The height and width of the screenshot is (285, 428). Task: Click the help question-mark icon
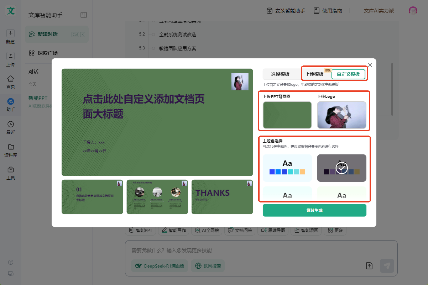click(11, 262)
